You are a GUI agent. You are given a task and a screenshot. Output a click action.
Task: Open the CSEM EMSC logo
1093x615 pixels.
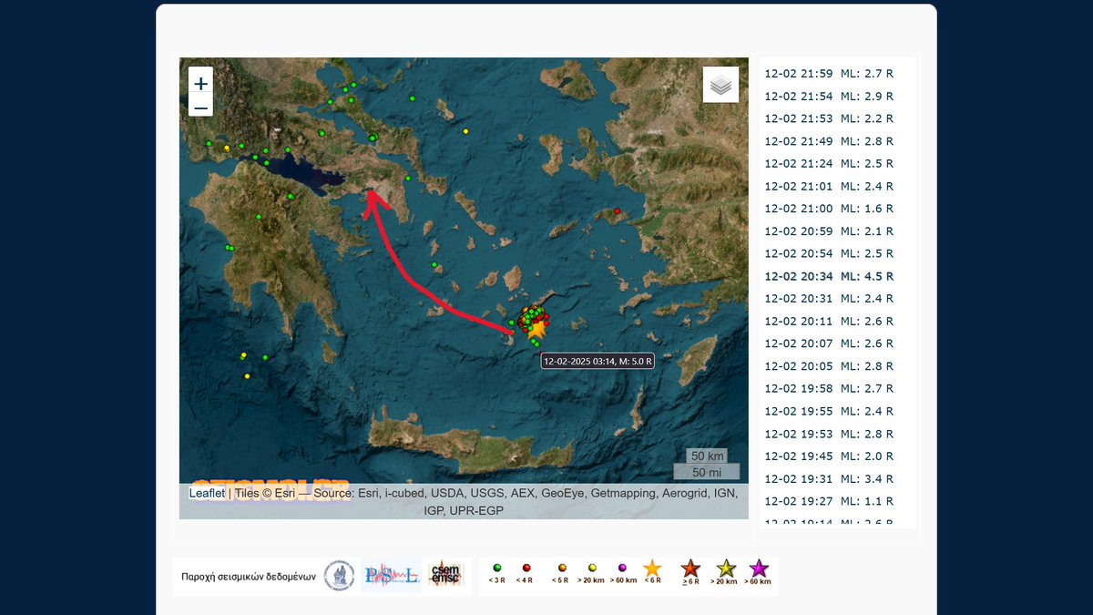445,574
